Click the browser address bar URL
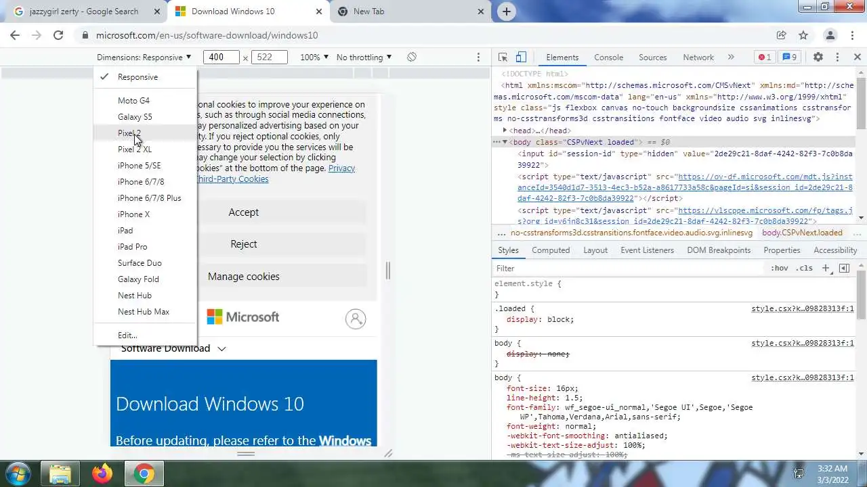The width and height of the screenshot is (867, 487). click(x=207, y=35)
